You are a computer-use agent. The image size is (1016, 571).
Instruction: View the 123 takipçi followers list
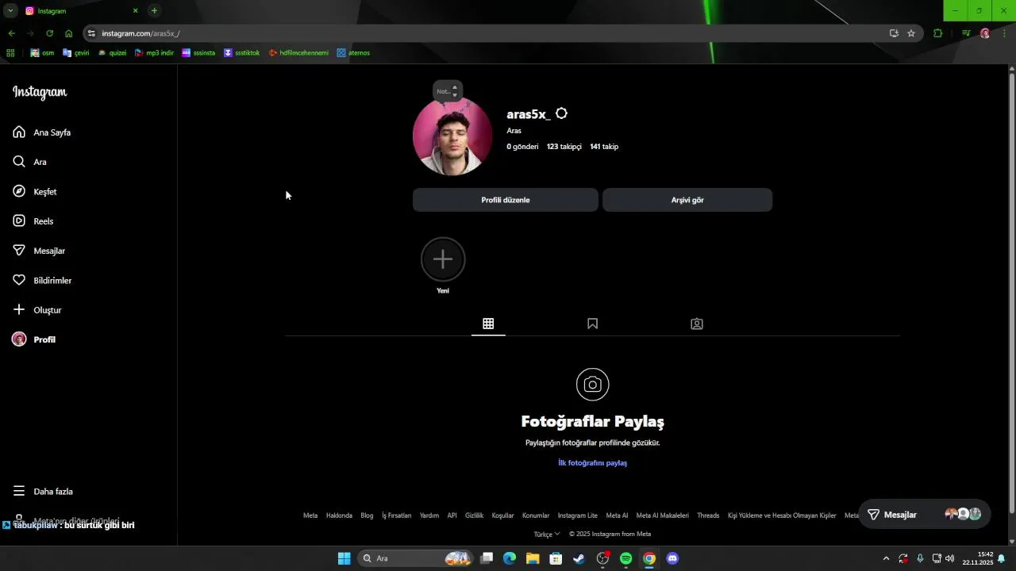(564, 147)
